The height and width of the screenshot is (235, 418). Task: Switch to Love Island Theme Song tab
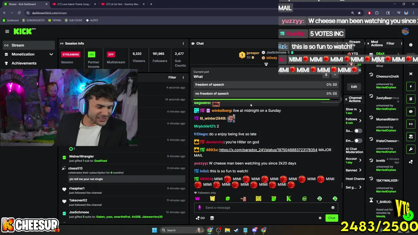point(74,4)
